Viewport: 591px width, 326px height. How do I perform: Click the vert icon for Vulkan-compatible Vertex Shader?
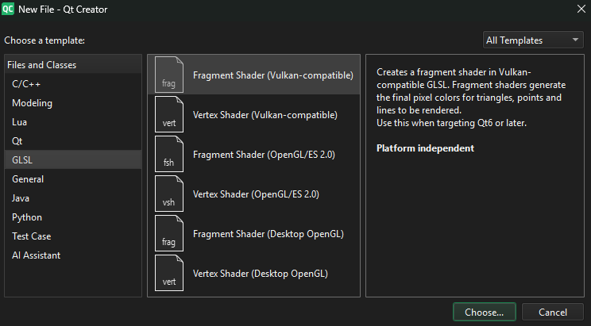[169, 114]
